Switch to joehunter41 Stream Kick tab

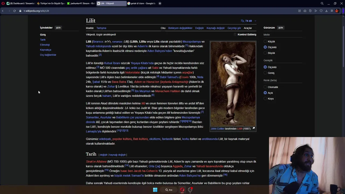click(81, 4)
